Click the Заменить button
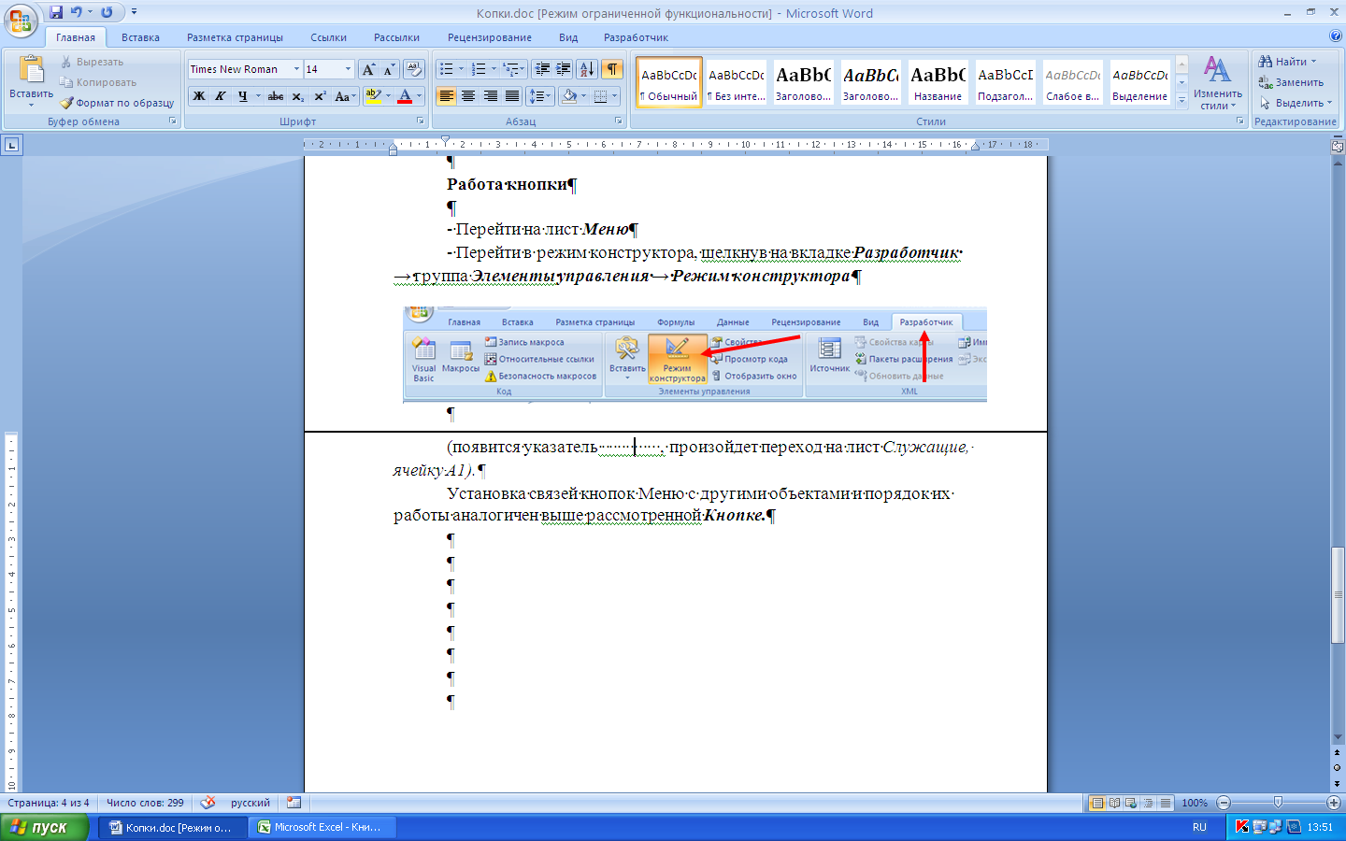Image resolution: width=1346 pixels, height=841 pixels. click(1291, 82)
